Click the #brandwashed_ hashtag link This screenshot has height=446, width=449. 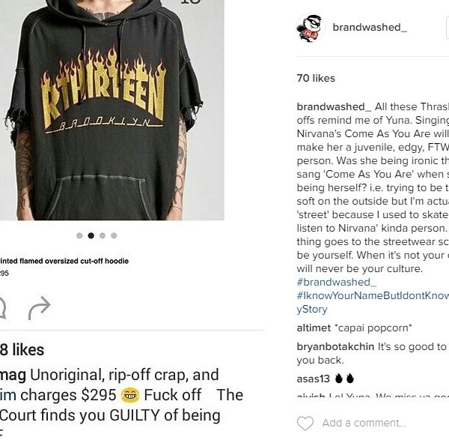[x=337, y=282]
